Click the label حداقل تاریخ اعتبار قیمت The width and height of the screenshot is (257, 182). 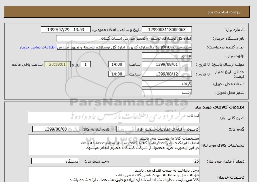[x=230, y=74]
